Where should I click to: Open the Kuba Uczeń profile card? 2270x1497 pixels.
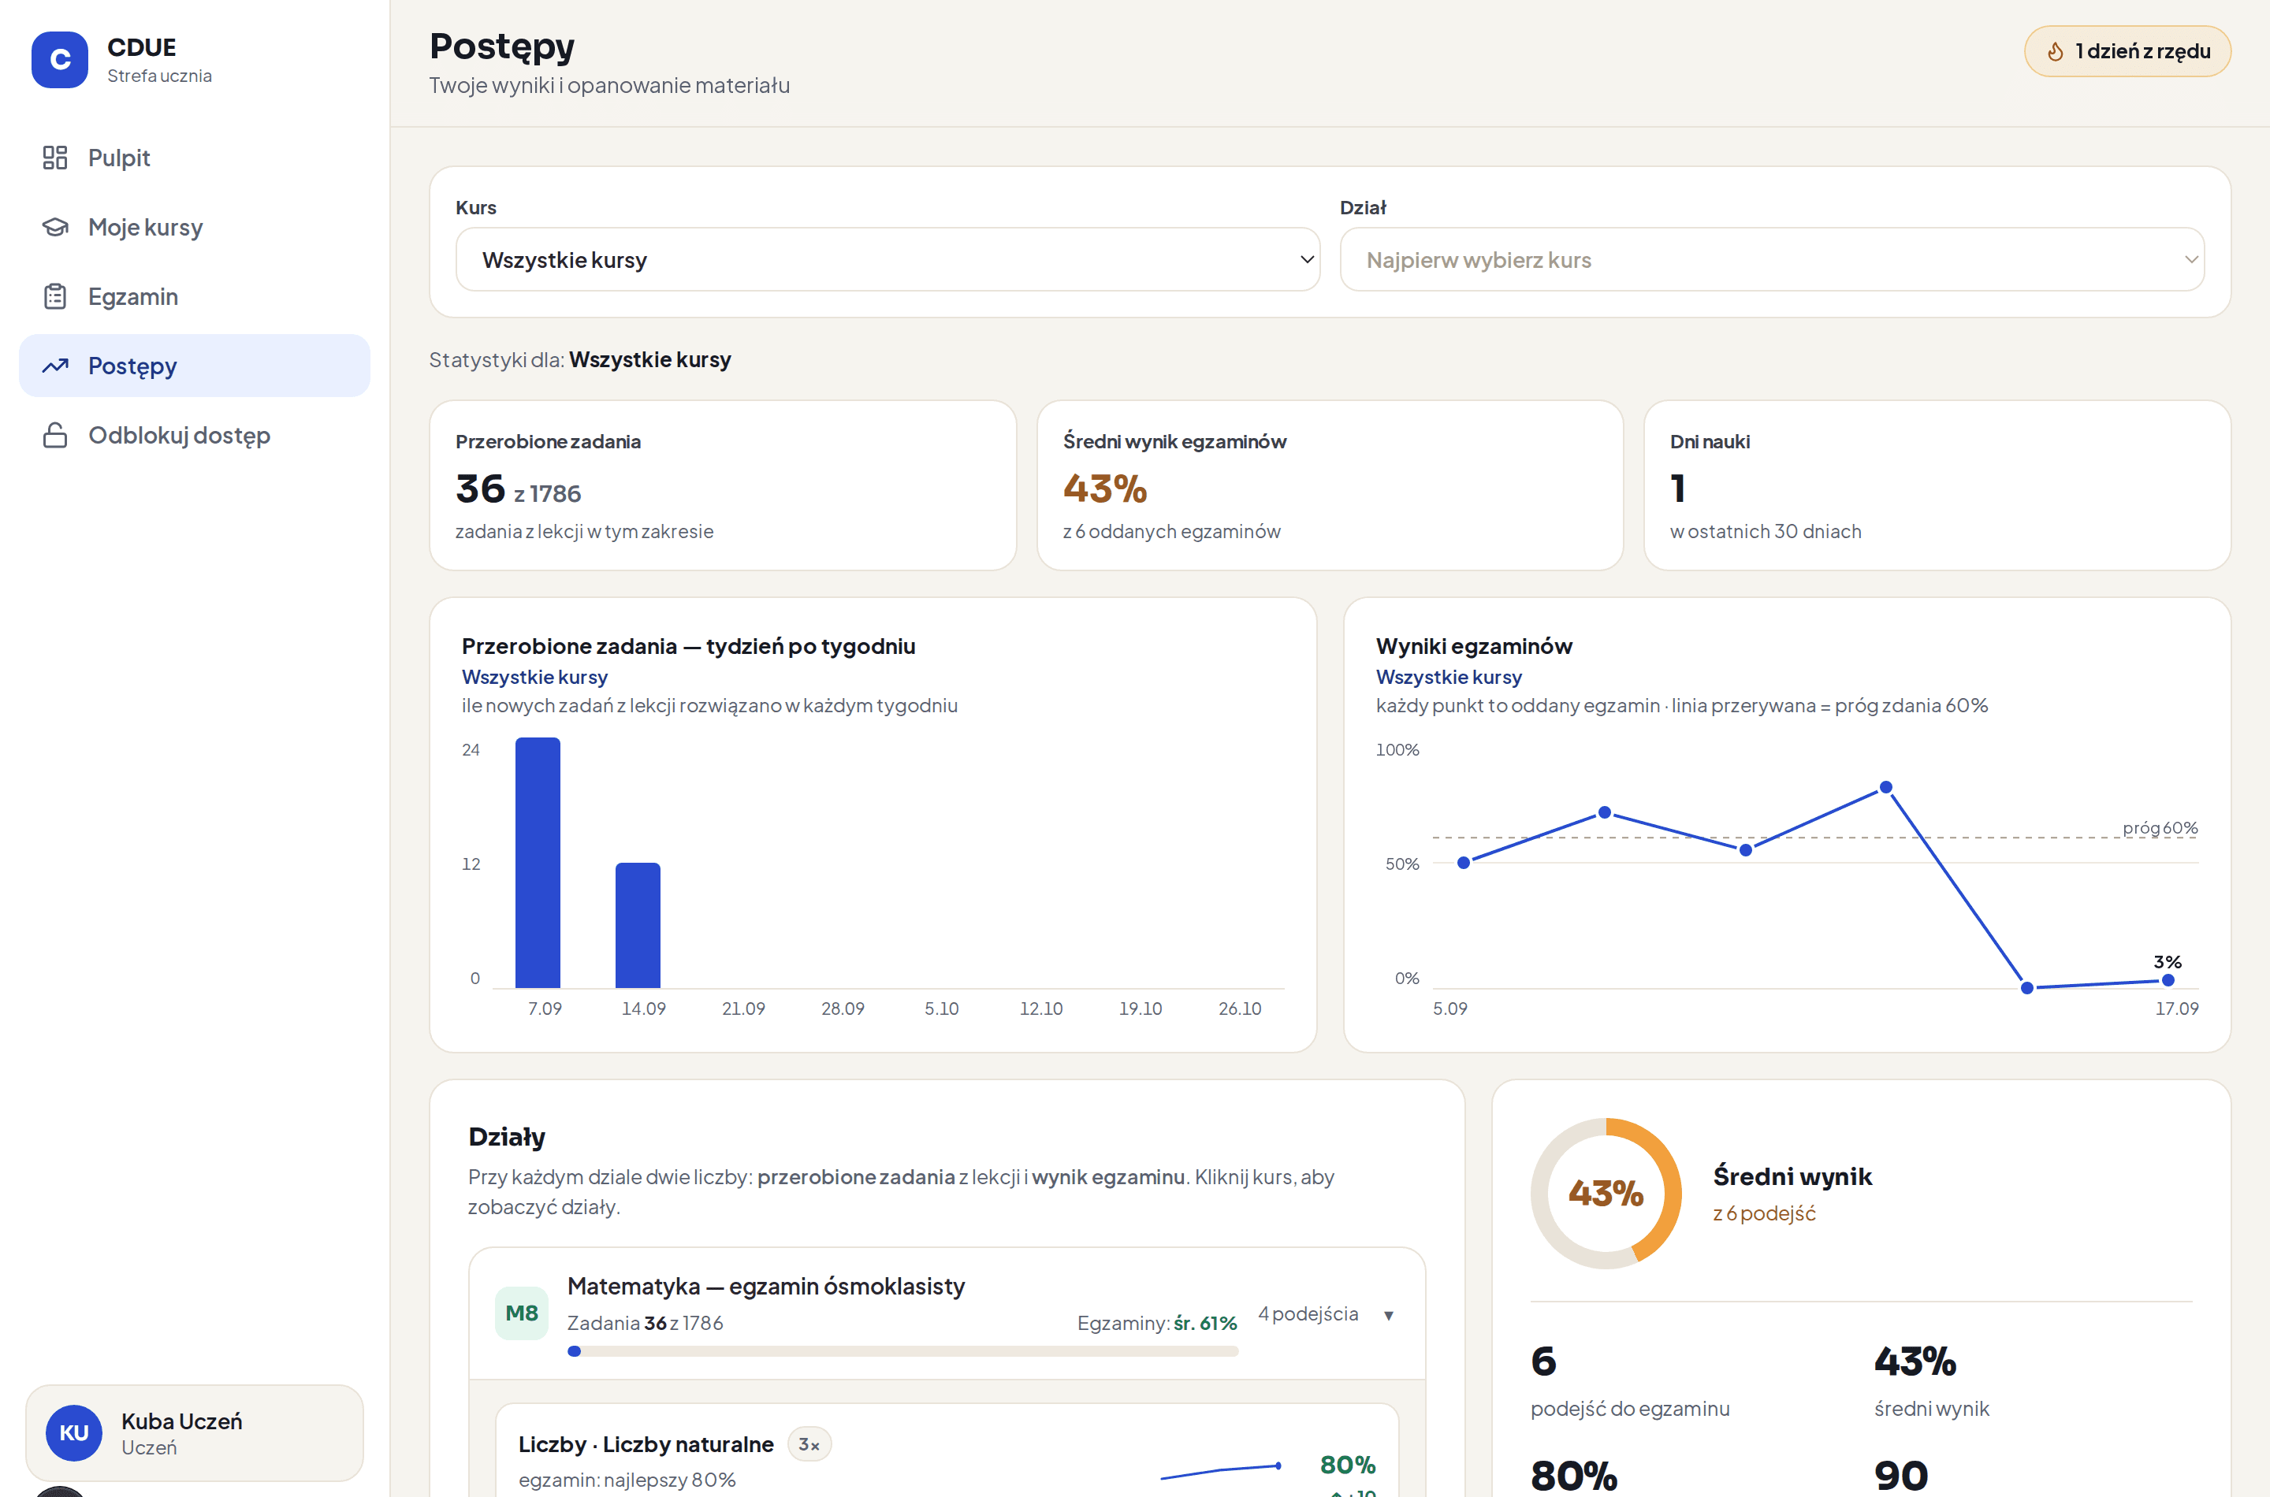(x=195, y=1432)
